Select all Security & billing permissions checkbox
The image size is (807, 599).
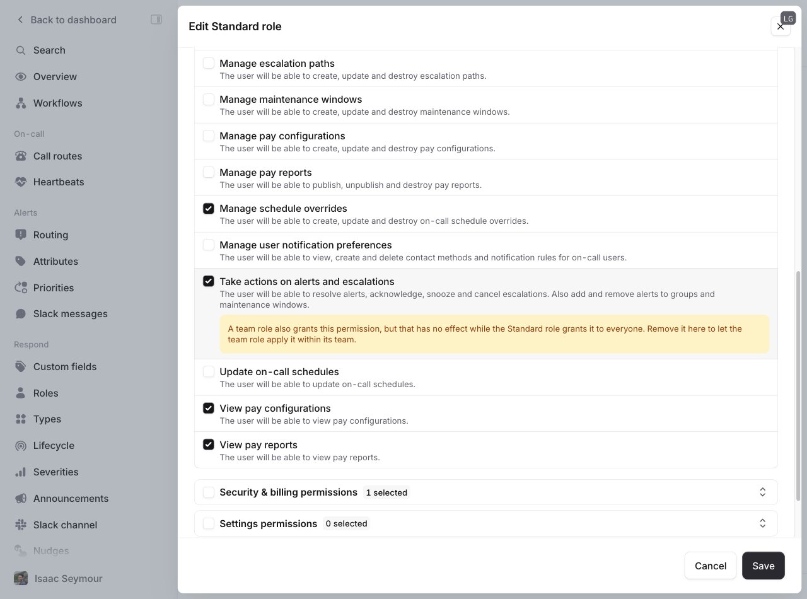pyautogui.click(x=209, y=492)
